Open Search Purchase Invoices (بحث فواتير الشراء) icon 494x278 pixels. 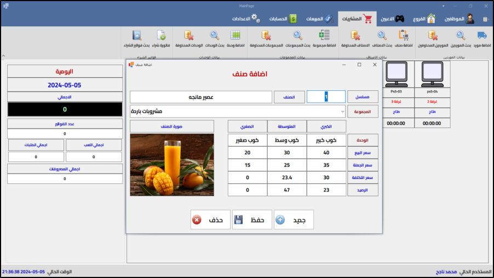[x=137, y=36]
